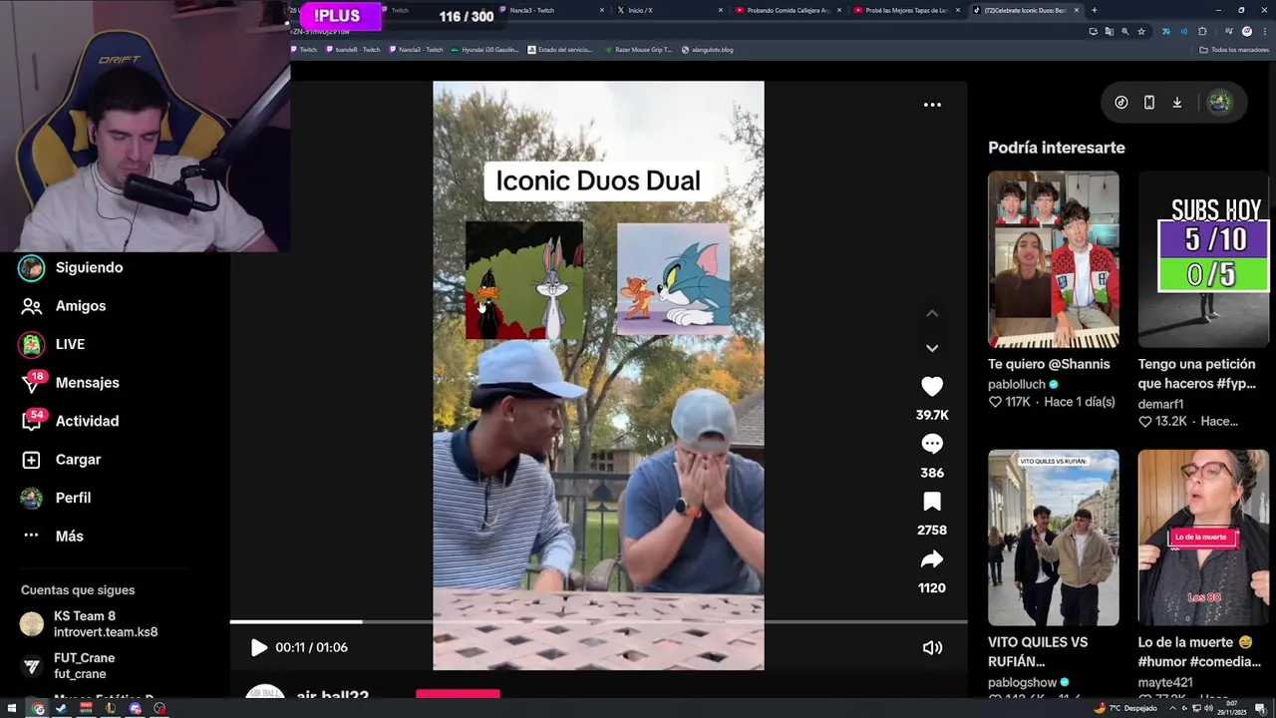Image resolution: width=1276 pixels, height=718 pixels.
Task: Switch to the Inicio / X browser tab
Action: coord(670,10)
